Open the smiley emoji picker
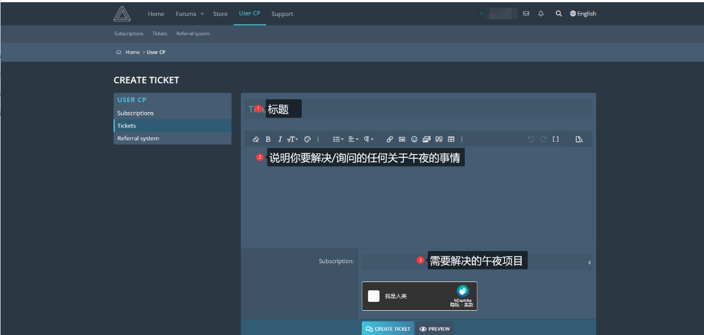Screen dimensions: 704x335 point(414,140)
